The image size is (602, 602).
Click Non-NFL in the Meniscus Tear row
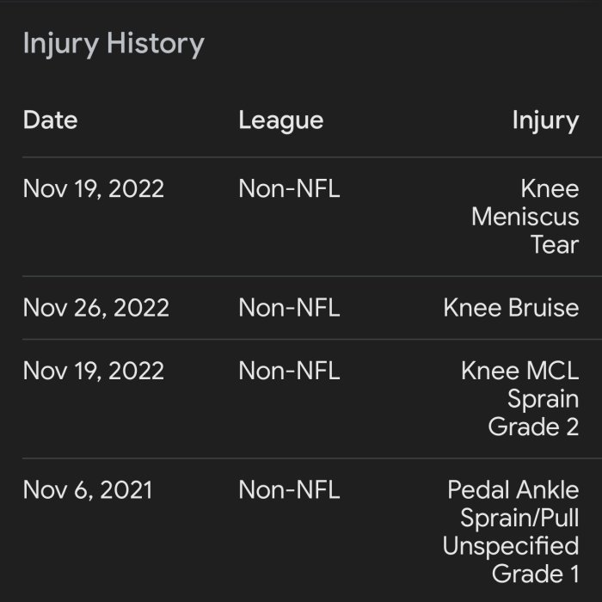[289, 188]
